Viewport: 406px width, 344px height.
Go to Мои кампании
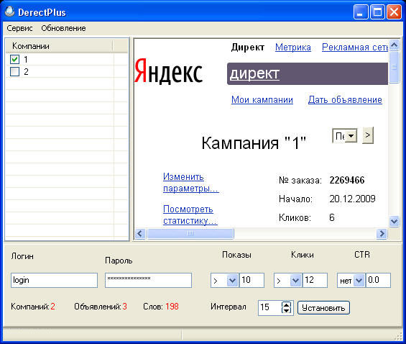tap(262, 99)
